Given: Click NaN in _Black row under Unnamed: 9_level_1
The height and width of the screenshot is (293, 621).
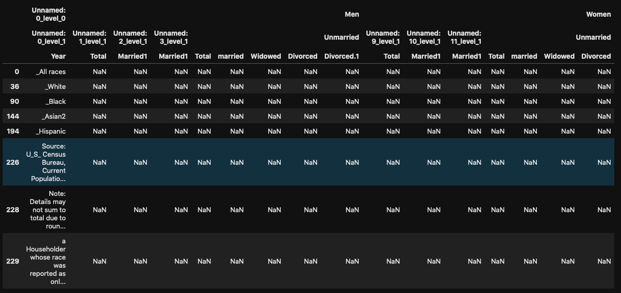Looking at the screenshot, I should 393,101.
